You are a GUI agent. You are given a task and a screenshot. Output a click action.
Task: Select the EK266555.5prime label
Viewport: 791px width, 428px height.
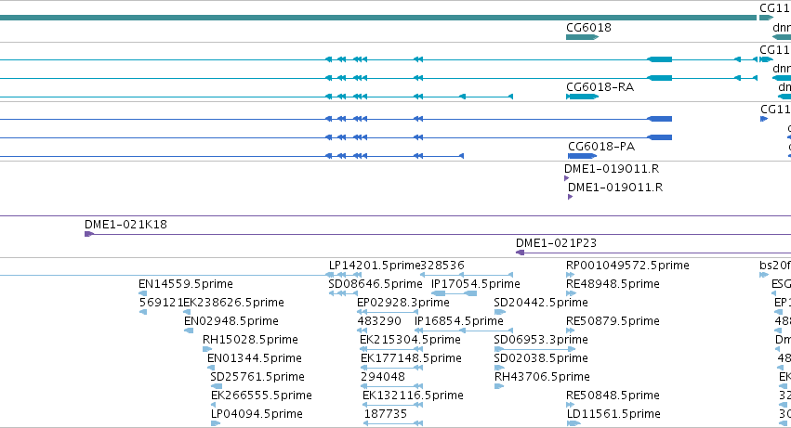pos(261,396)
